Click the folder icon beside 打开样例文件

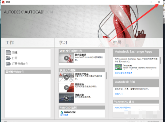click(9, 63)
